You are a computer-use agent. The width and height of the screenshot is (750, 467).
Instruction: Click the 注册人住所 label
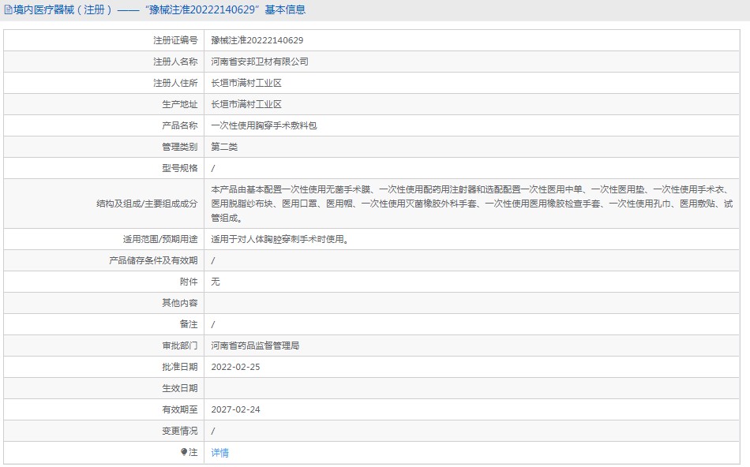175,83
